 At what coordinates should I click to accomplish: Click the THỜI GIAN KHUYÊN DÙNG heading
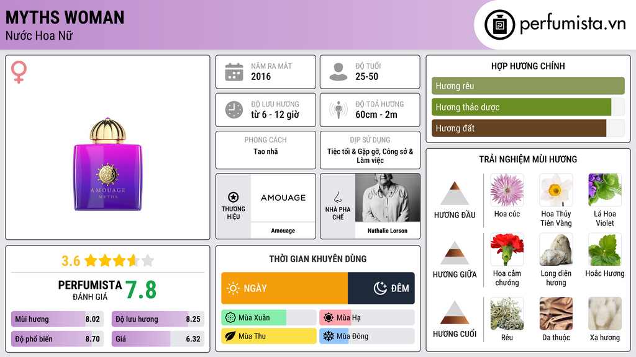[318, 259]
